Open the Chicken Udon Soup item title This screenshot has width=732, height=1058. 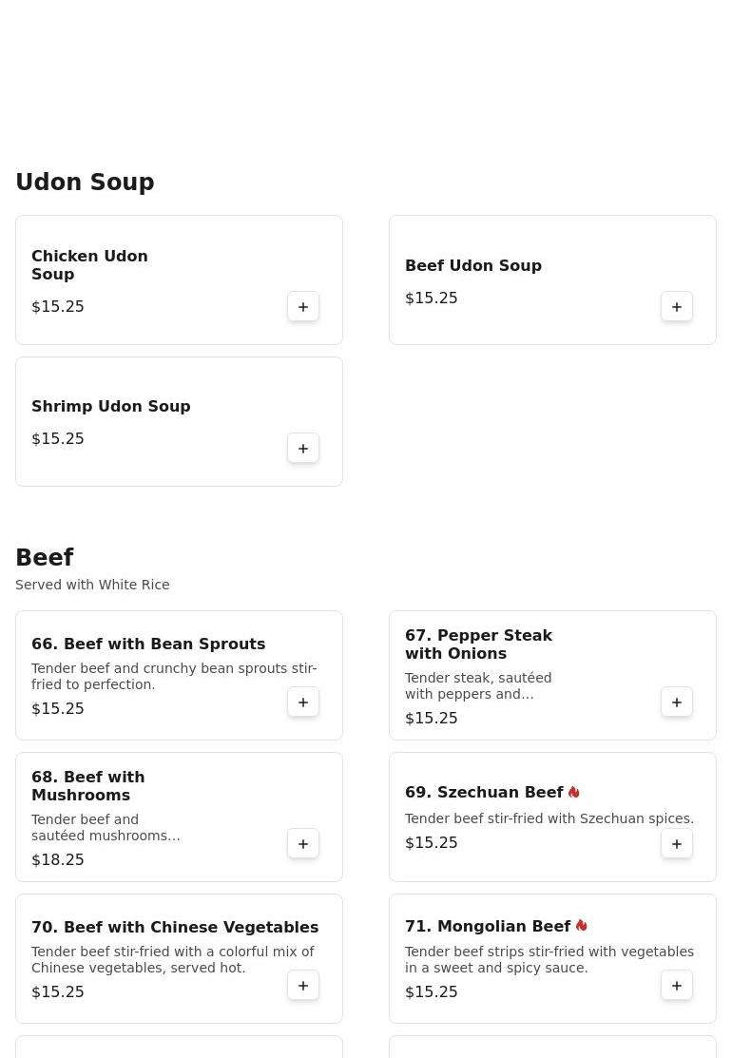(89, 265)
